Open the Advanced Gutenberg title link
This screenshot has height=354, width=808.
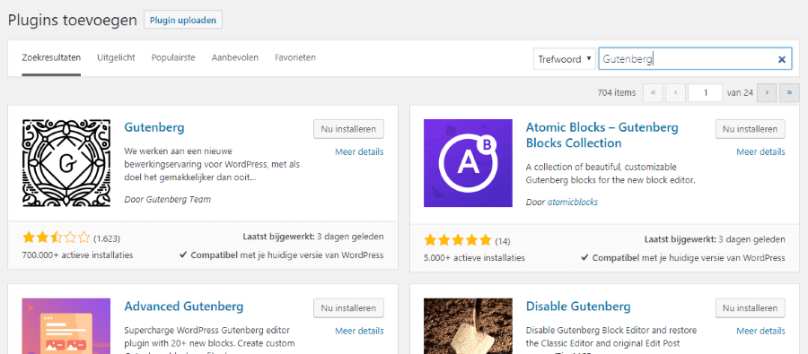point(184,307)
